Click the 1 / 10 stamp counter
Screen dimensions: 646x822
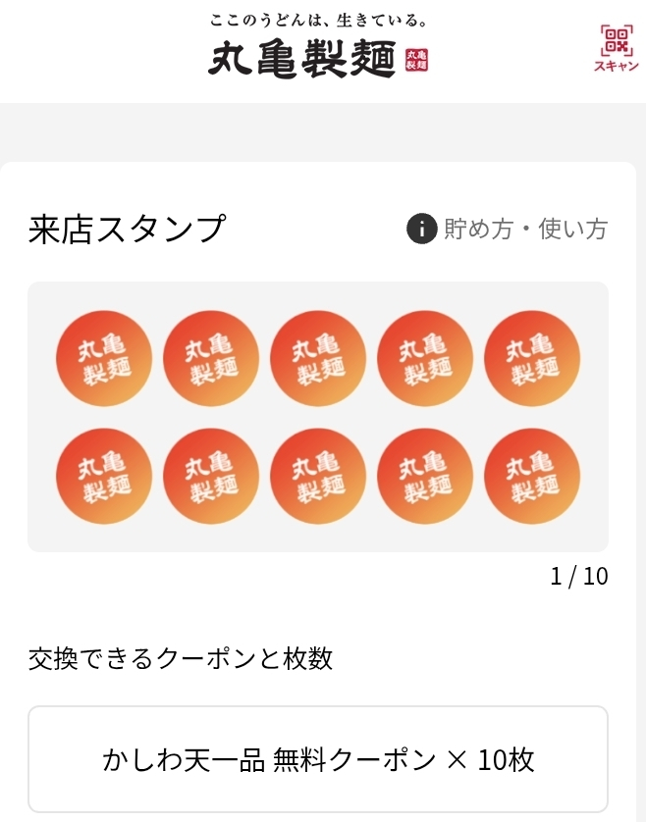tap(579, 576)
